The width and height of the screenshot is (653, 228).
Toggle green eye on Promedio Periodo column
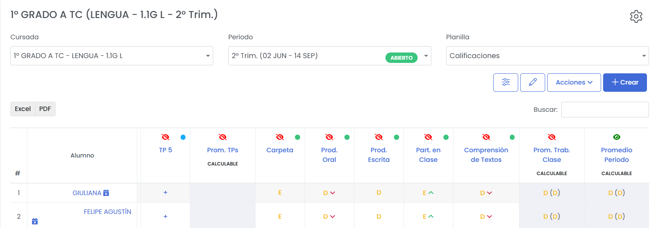(616, 137)
